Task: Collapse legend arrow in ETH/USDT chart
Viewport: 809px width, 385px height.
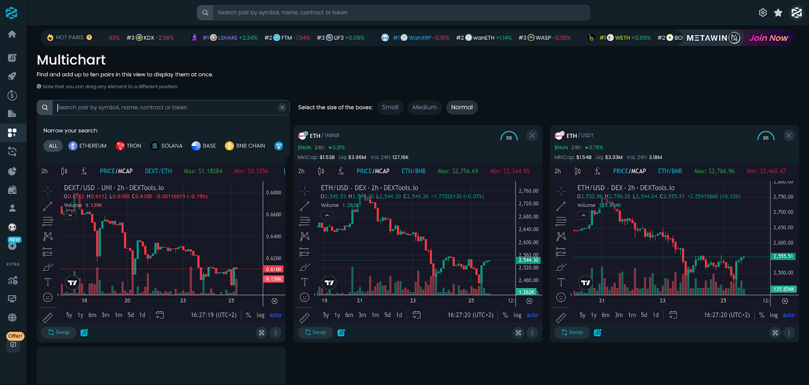Action: point(583,215)
